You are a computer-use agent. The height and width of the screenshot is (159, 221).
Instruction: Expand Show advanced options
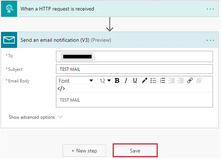point(36,117)
